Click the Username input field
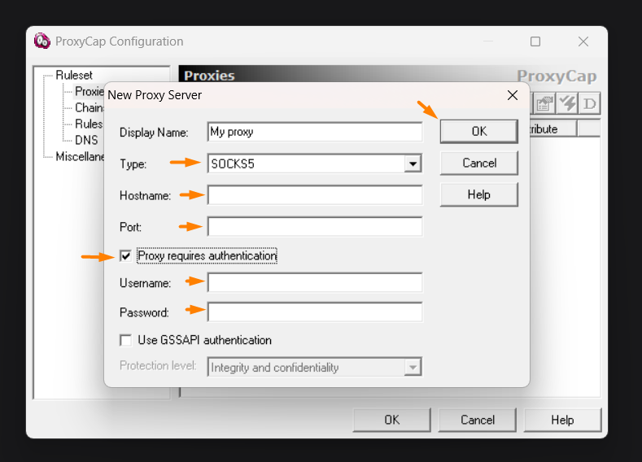 point(314,282)
